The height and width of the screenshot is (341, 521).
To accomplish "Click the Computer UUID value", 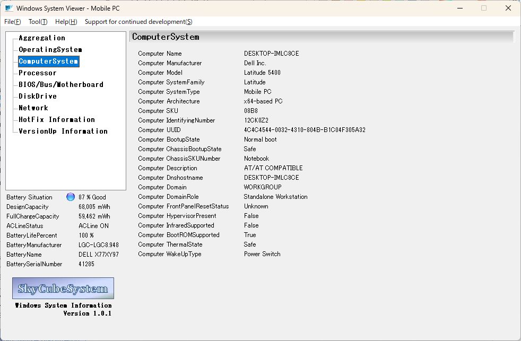I will click(x=305, y=130).
